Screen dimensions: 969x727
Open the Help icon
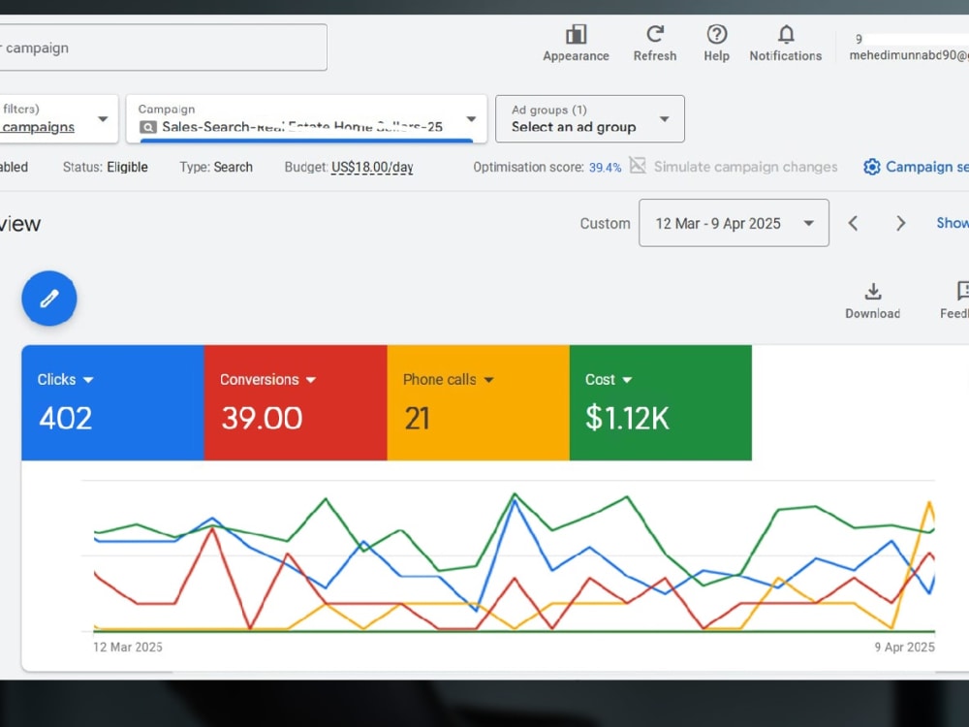pos(717,34)
